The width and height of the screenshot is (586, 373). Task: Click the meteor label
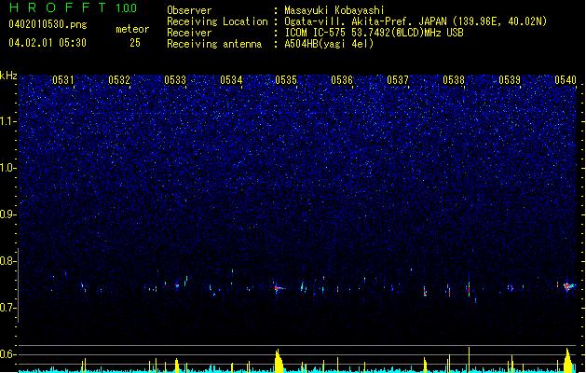[132, 29]
